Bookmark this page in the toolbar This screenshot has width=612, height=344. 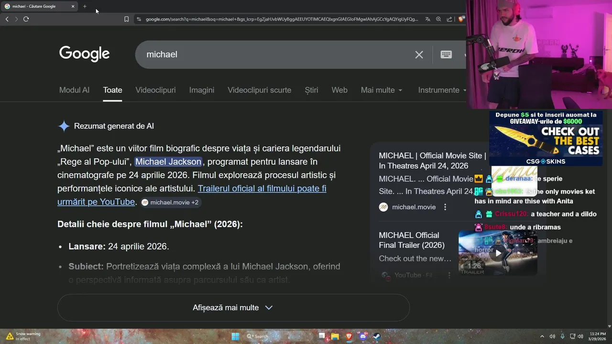click(x=126, y=19)
